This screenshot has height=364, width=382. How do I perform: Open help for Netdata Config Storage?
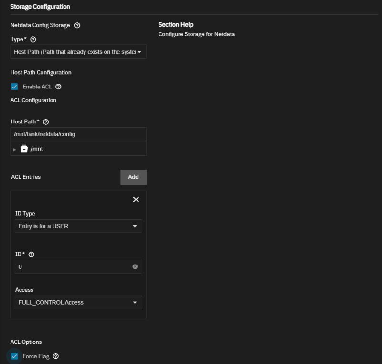point(77,25)
